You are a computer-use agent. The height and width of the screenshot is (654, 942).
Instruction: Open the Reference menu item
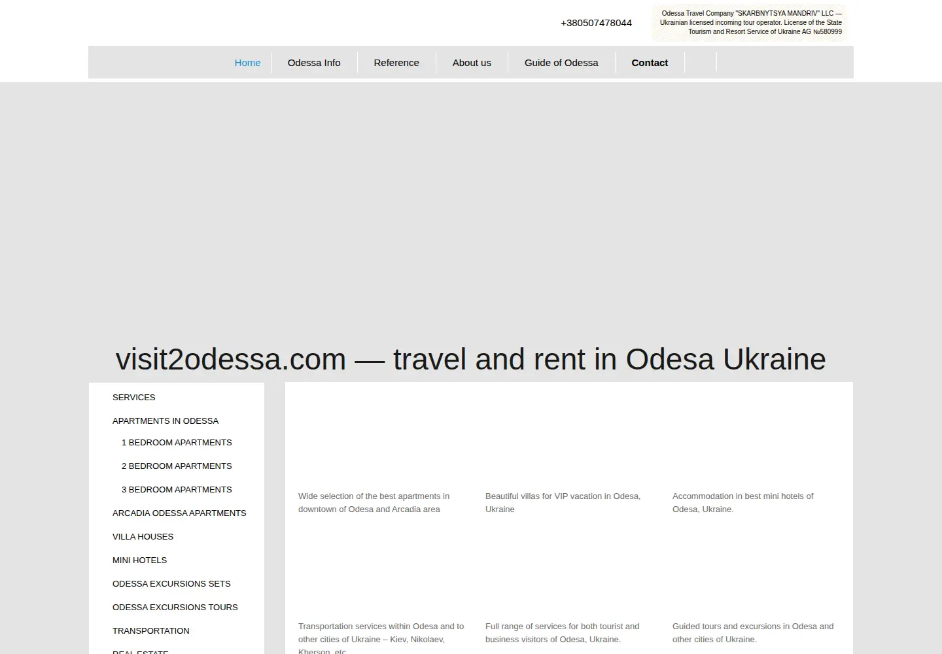tap(396, 63)
